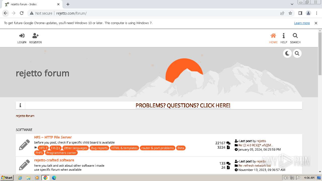Click the Not secure site info indicator
Screen dimensions: 322x181
point(41,13)
